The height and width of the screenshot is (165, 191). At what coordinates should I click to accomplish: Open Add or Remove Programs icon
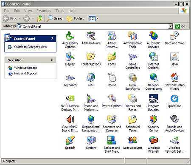(112, 40)
